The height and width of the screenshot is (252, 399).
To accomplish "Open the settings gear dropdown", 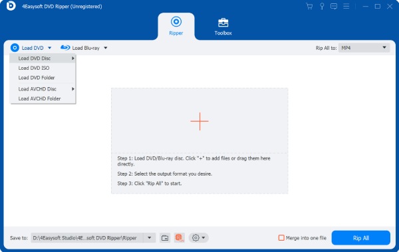I will click(199, 238).
